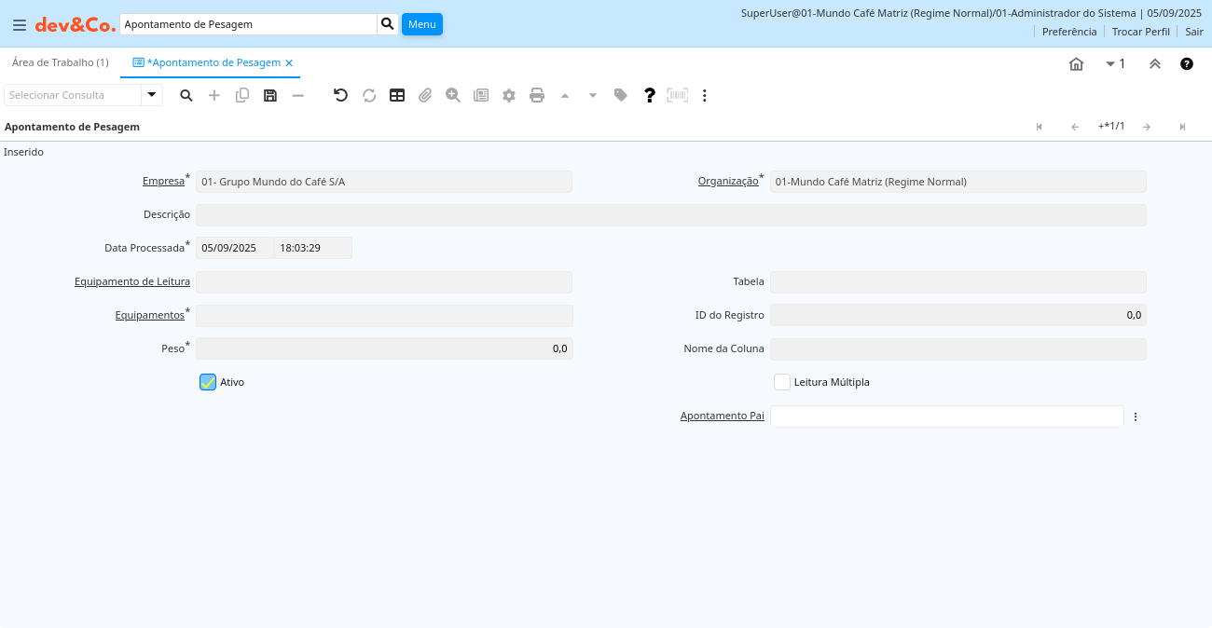The width and height of the screenshot is (1212, 628).
Task: Click into the Apontamento Pai input field
Action: coord(946,416)
